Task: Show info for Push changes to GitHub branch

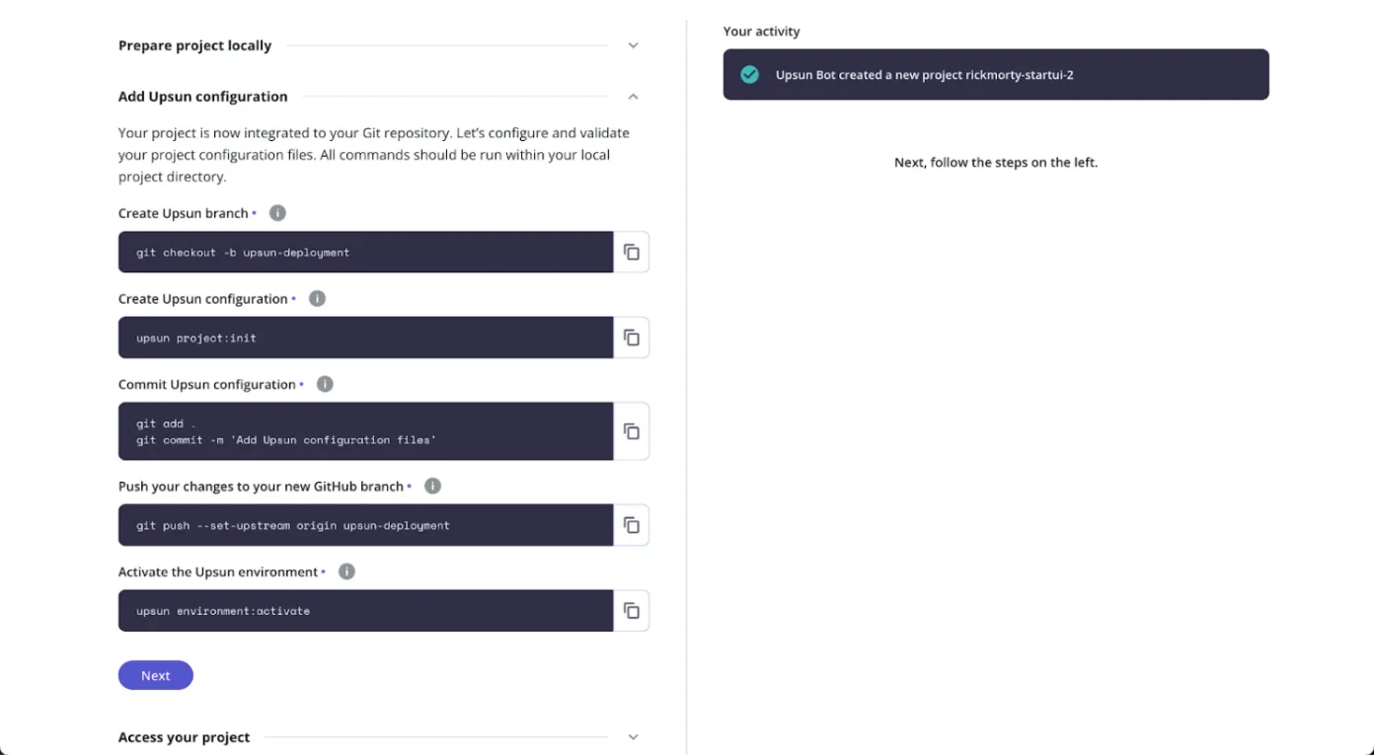Action: tap(432, 487)
